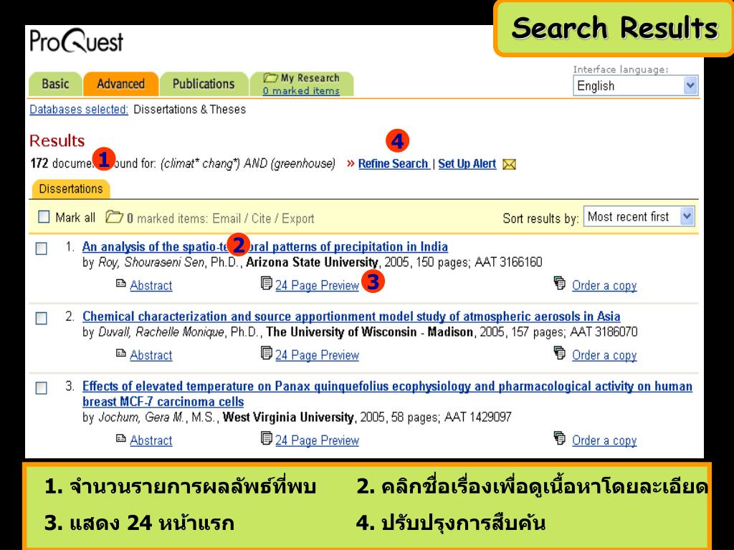Open the Sort results by dropdown
This screenshot has height=550, width=734.
pyautogui.click(x=639, y=216)
